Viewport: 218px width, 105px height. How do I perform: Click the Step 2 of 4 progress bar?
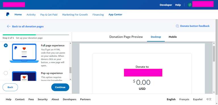36,35
